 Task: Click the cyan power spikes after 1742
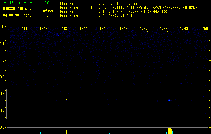click(x=52, y=133)
